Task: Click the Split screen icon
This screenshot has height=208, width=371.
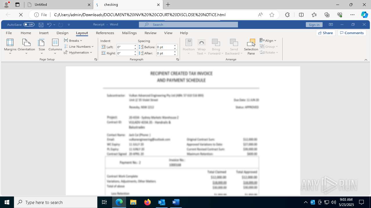Action: [x=301, y=15]
